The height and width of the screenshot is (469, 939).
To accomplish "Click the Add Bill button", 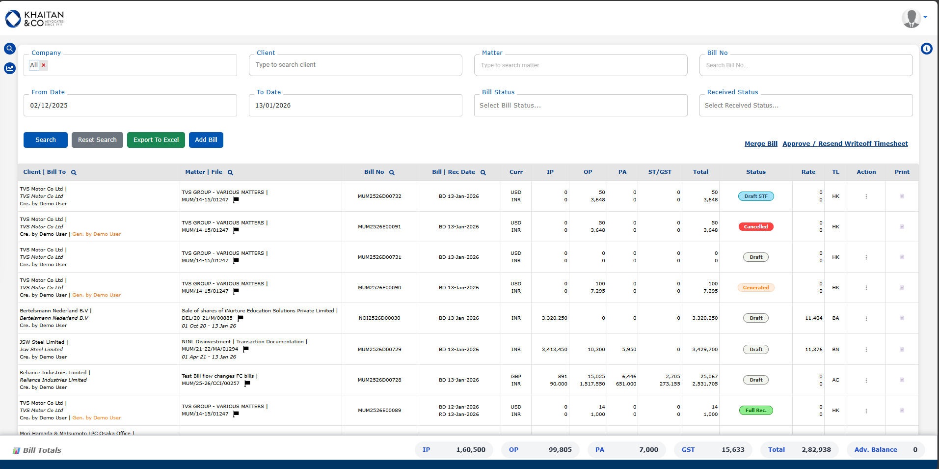I will coord(206,140).
